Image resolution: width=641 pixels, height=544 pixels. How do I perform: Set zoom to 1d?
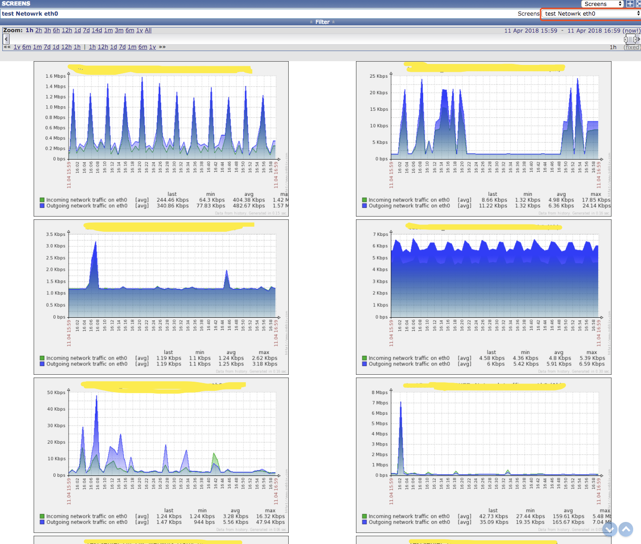(x=77, y=30)
